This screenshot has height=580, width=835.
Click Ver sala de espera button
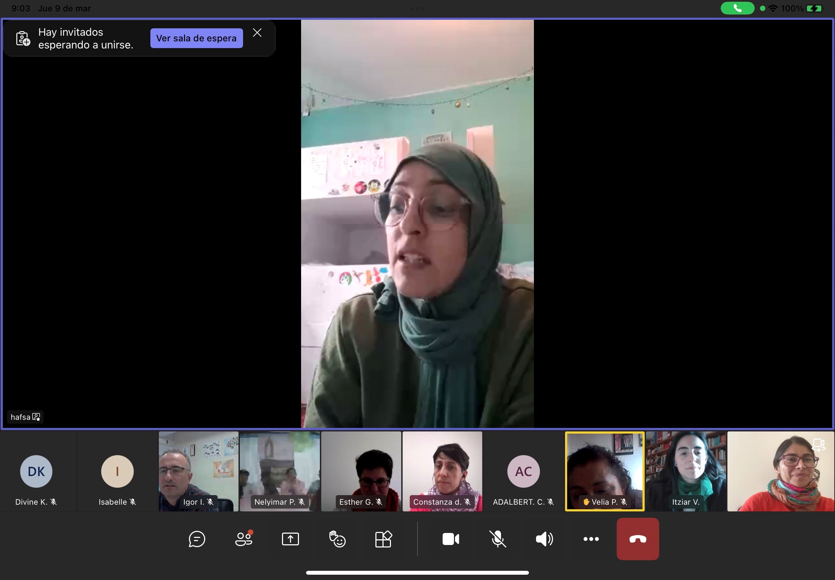coord(196,38)
